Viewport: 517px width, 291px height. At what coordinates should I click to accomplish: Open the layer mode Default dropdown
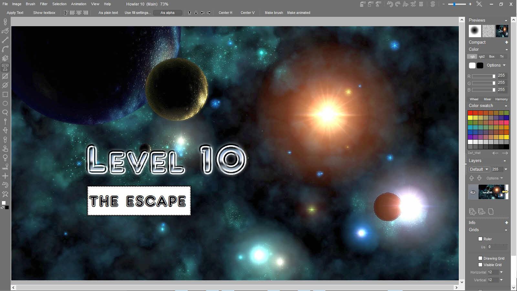(x=479, y=169)
